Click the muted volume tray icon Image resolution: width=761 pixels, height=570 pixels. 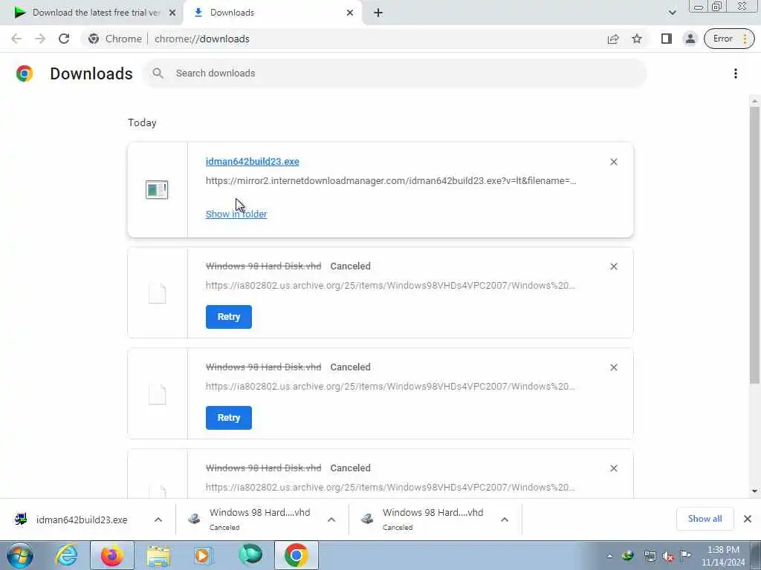point(668,556)
